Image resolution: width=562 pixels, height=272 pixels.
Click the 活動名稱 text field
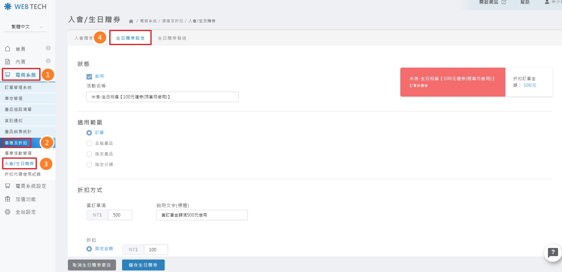(162, 97)
